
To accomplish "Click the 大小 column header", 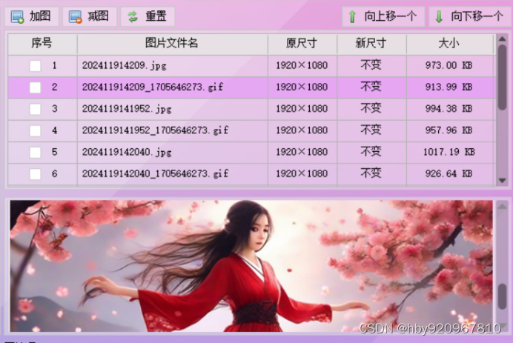I will click(x=449, y=43).
